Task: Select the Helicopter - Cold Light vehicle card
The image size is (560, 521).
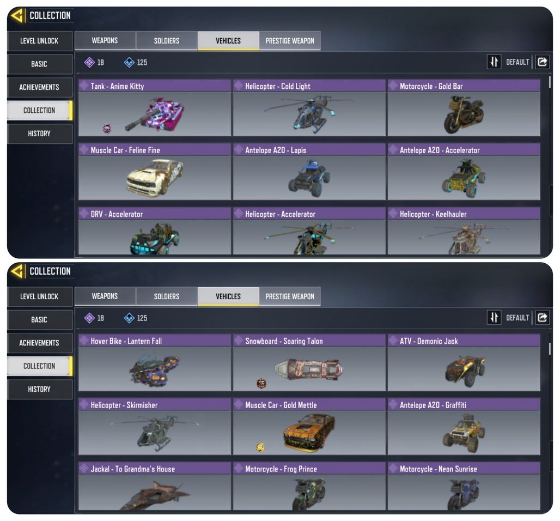Action: pyautogui.click(x=309, y=107)
